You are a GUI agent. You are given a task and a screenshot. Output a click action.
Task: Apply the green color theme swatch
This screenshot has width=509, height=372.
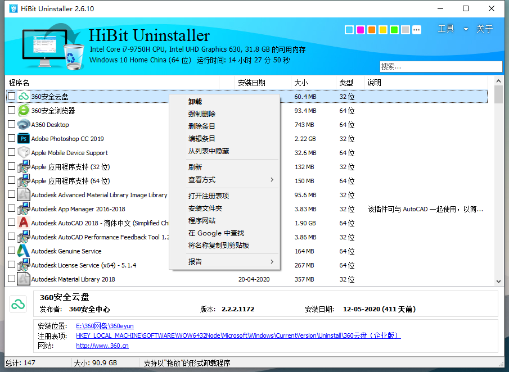point(394,30)
